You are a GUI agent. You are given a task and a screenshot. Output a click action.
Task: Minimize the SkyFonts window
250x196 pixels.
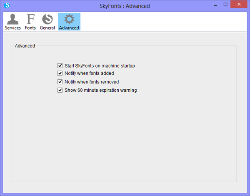[x=215, y=5]
